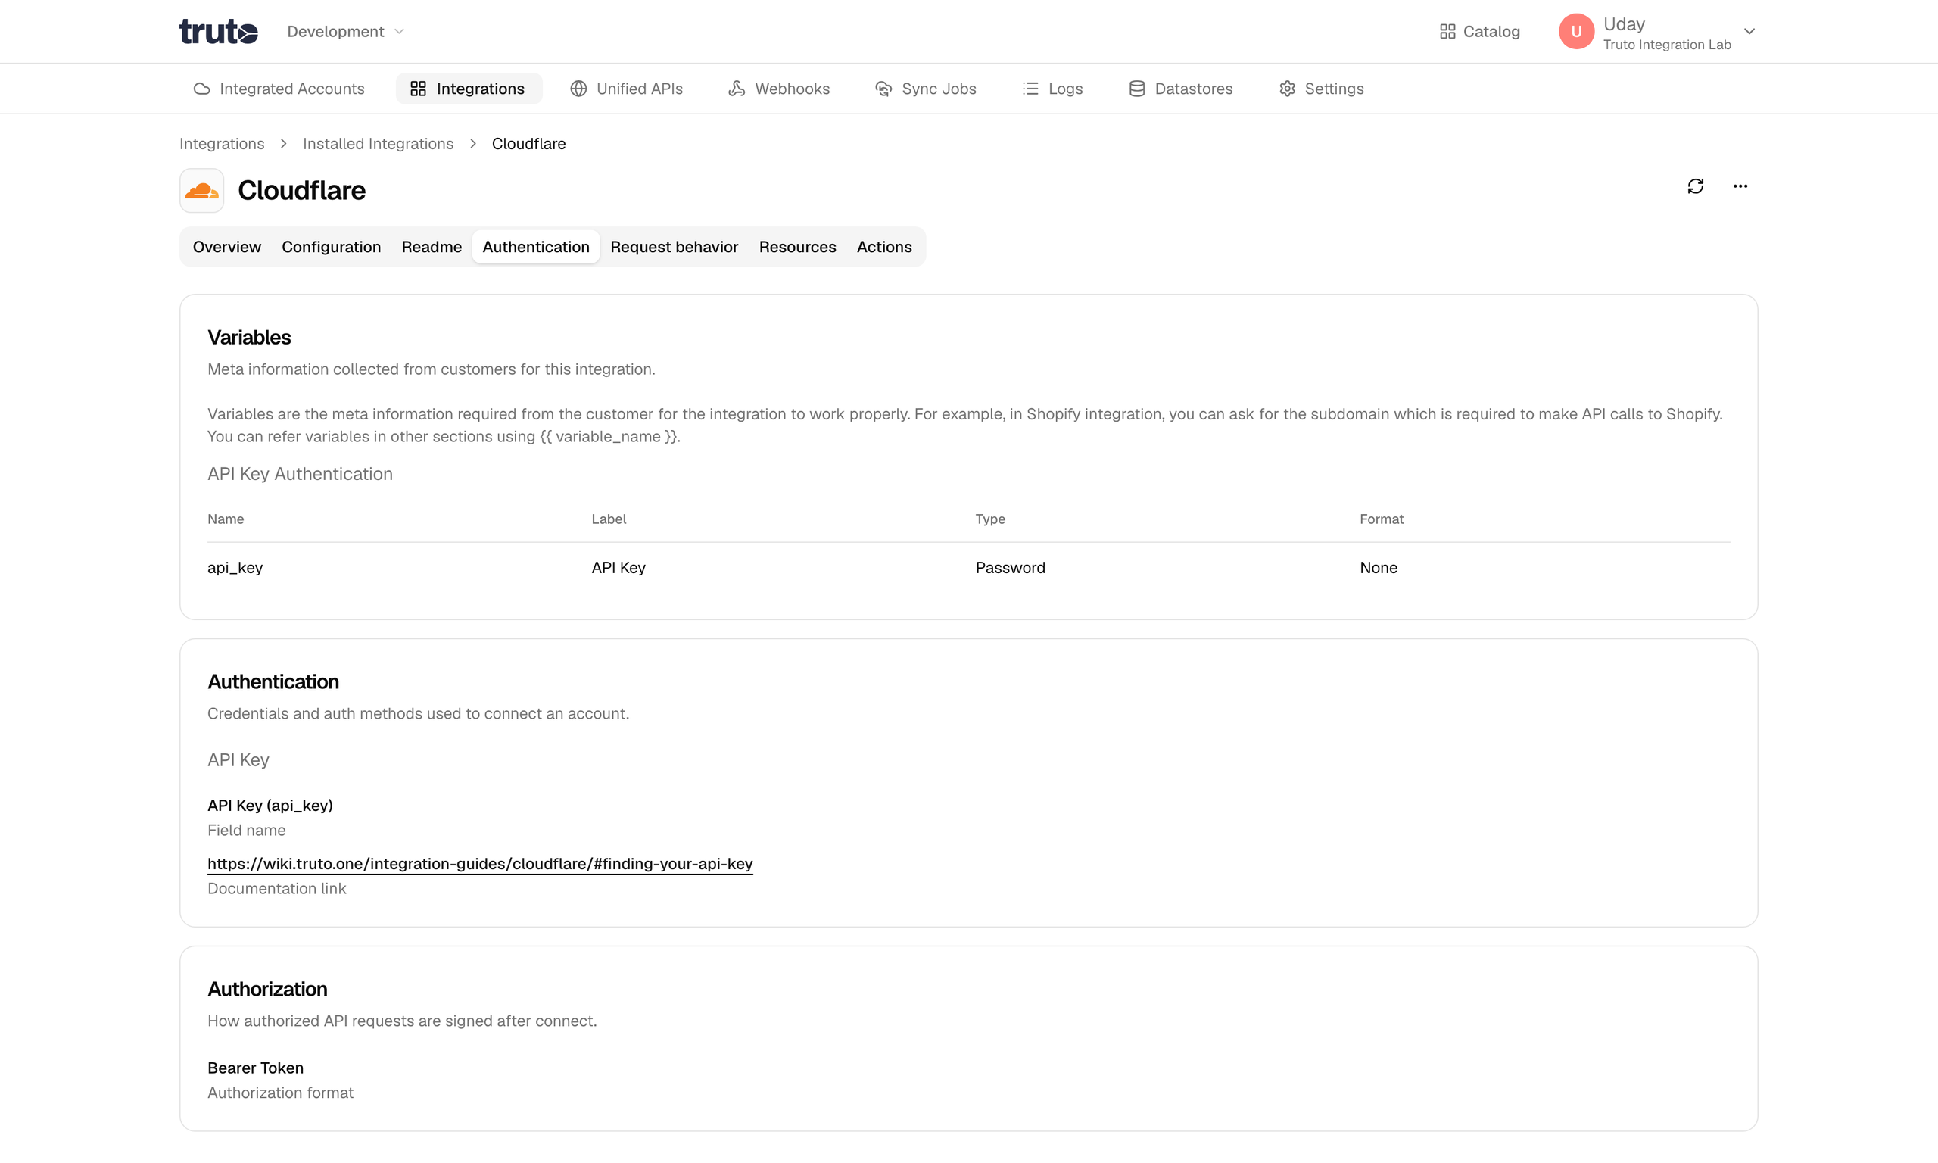The image size is (1938, 1163).
Task: Click the Uday user avatar
Action: click(x=1576, y=31)
